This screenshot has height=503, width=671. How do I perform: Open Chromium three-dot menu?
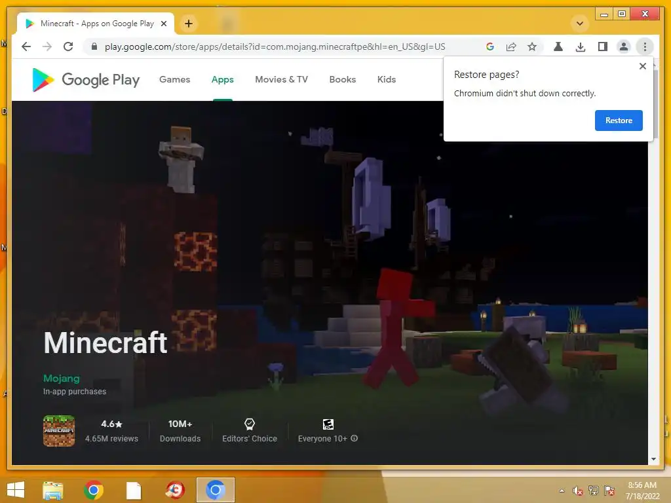[645, 47]
